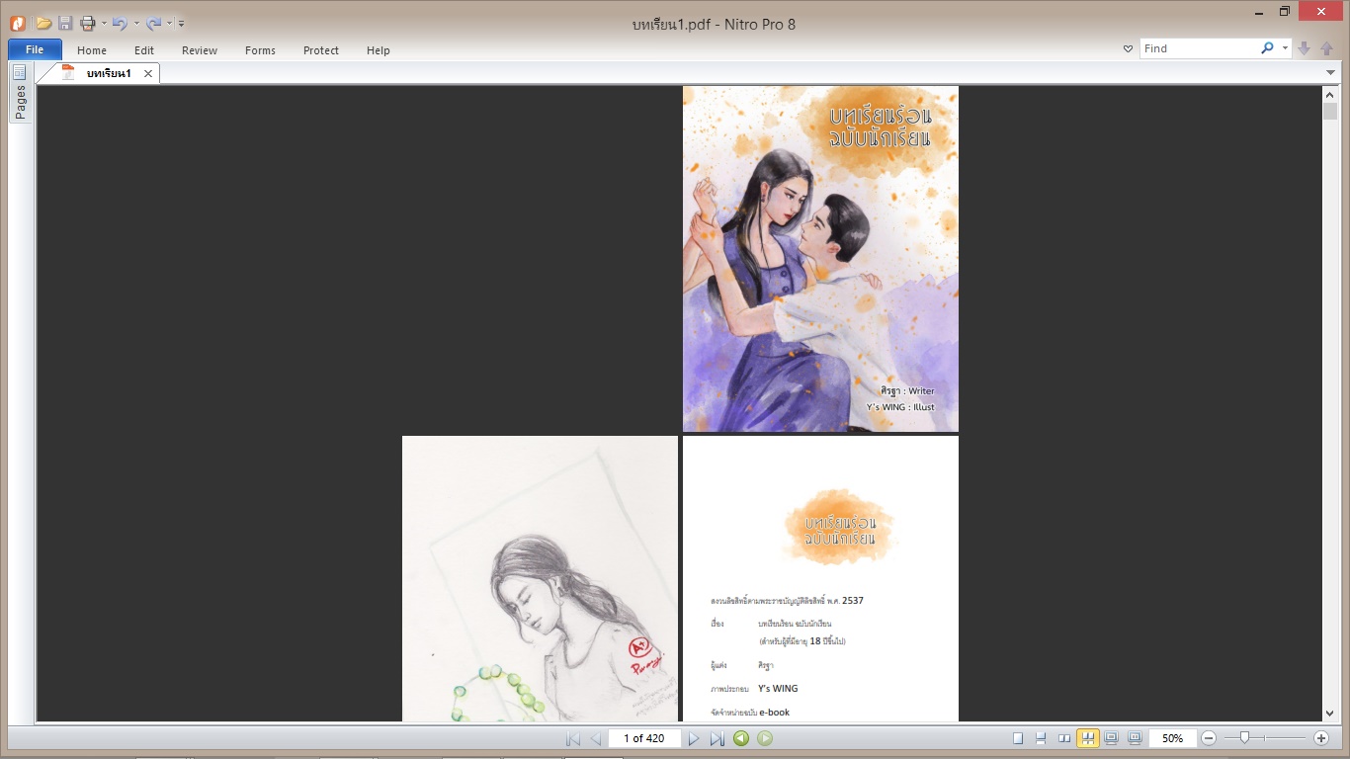This screenshot has height=759, width=1350.
Task: Switch to continuous page view
Action: coord(1041,738)
